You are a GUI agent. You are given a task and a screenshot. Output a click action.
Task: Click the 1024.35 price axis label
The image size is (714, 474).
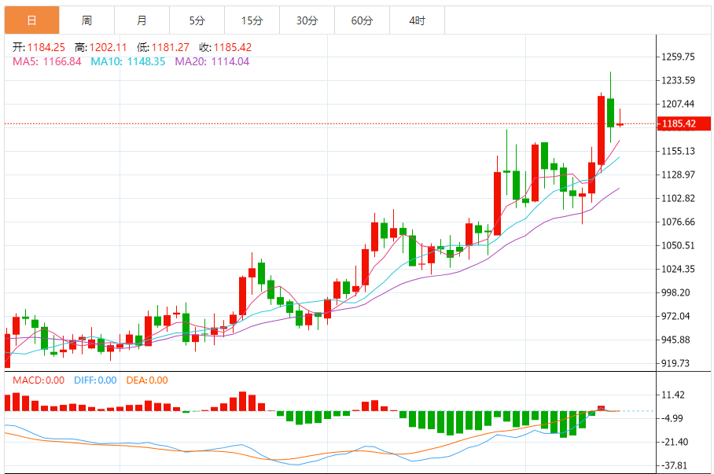(x=678, y=269)
